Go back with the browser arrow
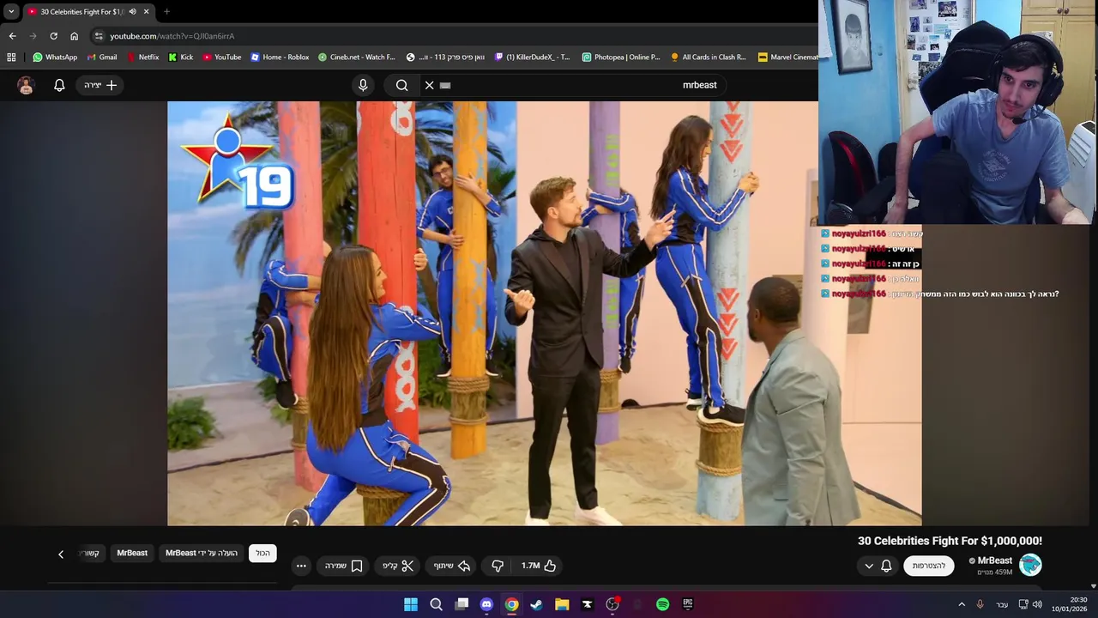 coord(12,36)
